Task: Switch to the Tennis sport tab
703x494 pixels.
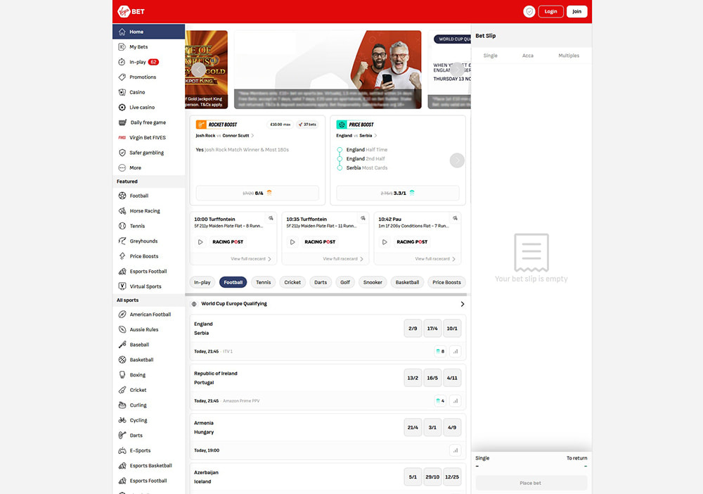Action: [263, 282]
